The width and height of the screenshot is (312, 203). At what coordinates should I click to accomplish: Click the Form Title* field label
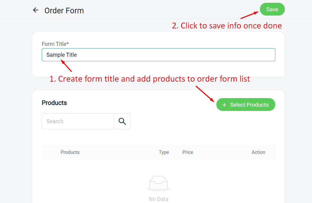click(55, 44)
